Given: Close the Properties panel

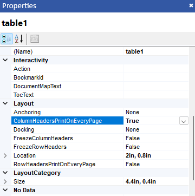Looking at the screenshot, I should pos(191,6).
